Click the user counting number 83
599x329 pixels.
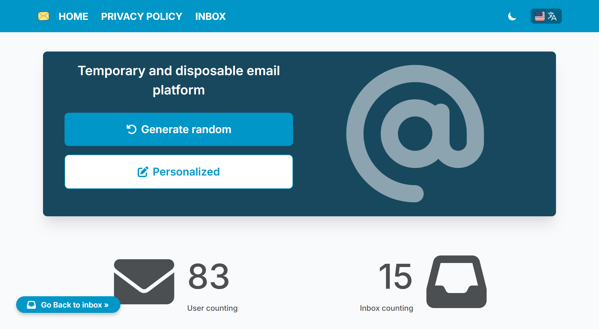(x=209, y=276)
